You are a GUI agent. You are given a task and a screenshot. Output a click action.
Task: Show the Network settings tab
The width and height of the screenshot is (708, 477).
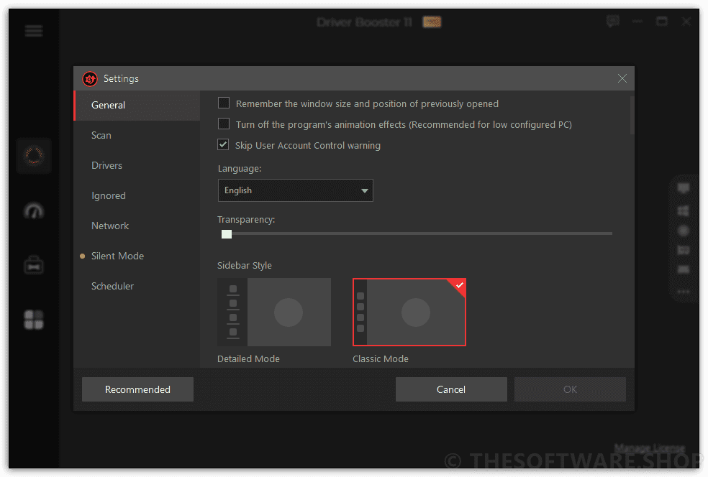[137, 226]
